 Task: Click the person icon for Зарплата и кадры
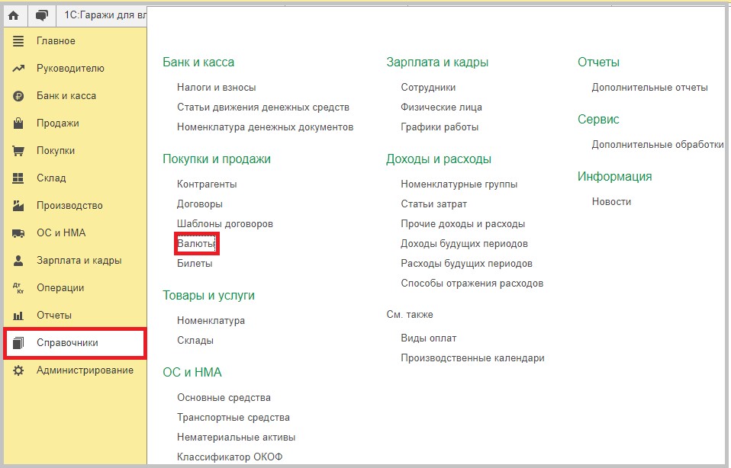point(18,261)
